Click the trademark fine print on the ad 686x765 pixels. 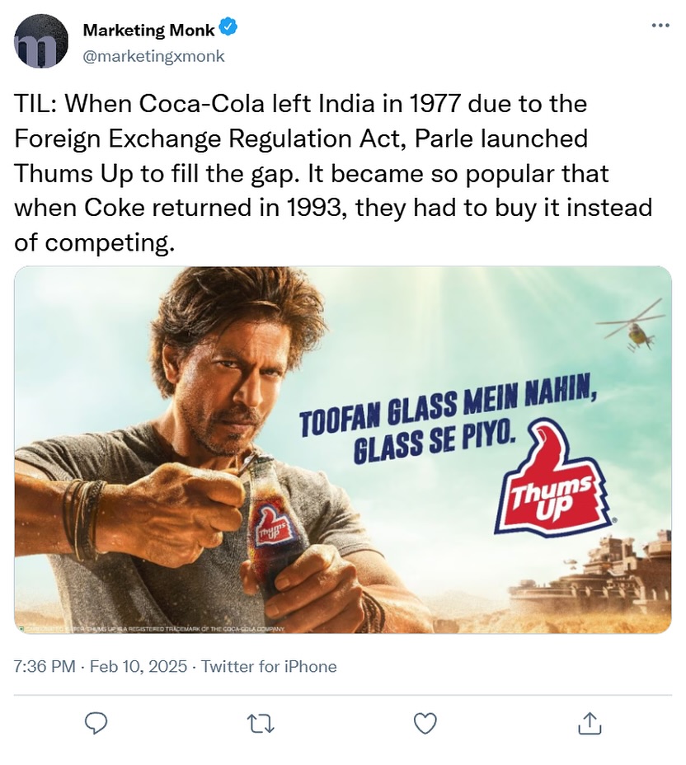157,628
